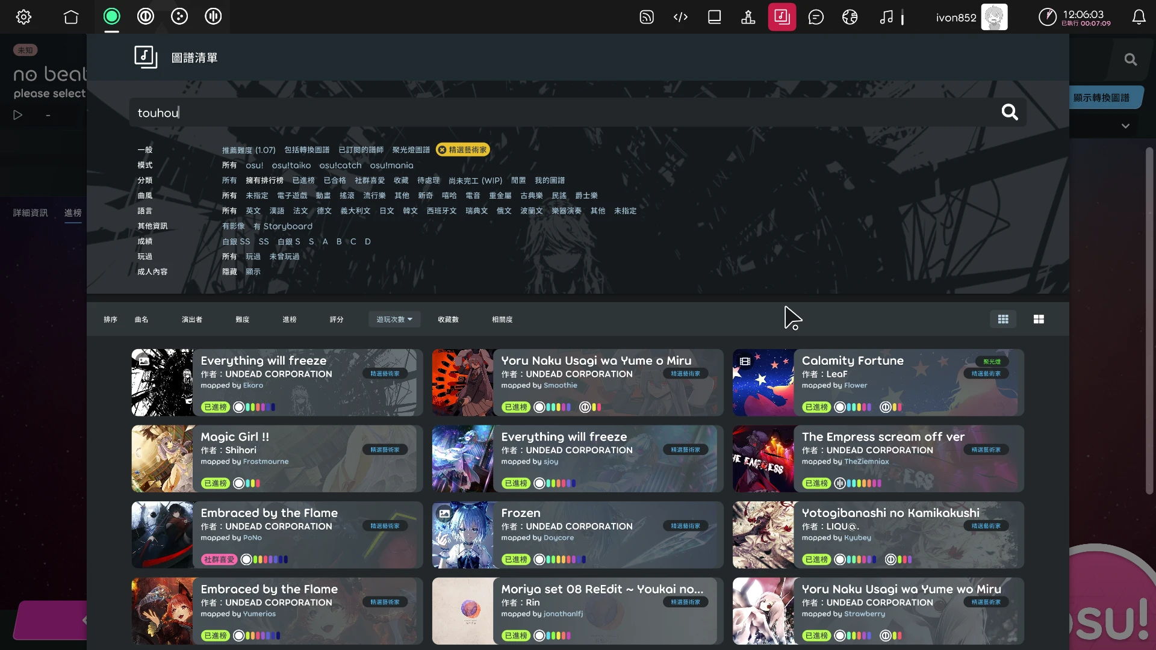
Task: Sort results by 收藏數
Action: (449, 320)
